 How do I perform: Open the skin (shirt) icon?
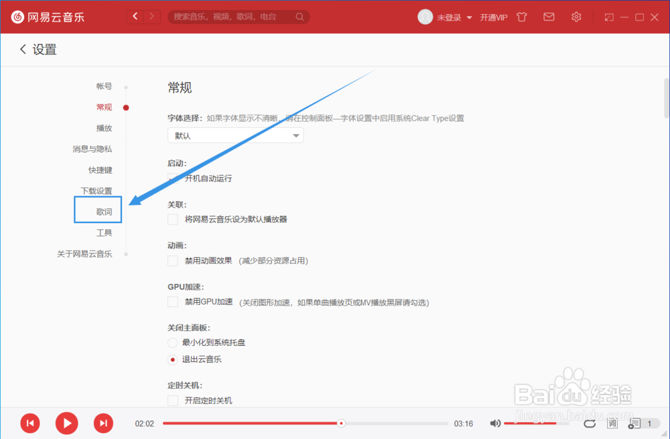[x=522, y=17]
